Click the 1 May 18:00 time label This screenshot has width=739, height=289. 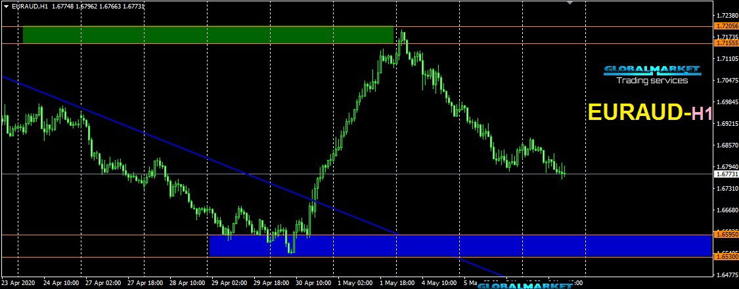point(397,283)
